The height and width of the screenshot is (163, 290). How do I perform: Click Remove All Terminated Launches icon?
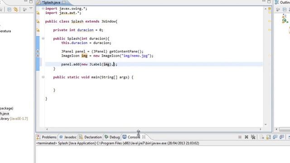click(x=253, y=137)
